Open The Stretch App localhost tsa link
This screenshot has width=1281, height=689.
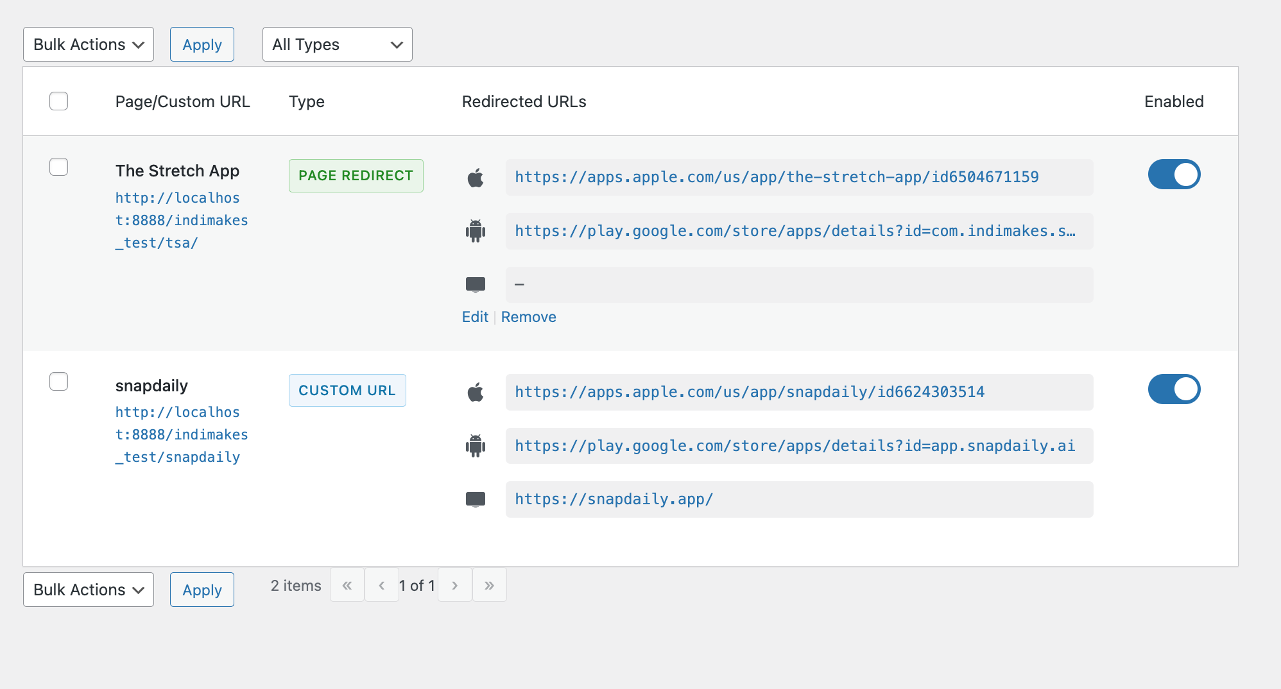182,220
